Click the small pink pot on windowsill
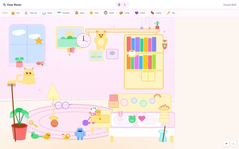 pyautogui.click(x=20, y=62)
